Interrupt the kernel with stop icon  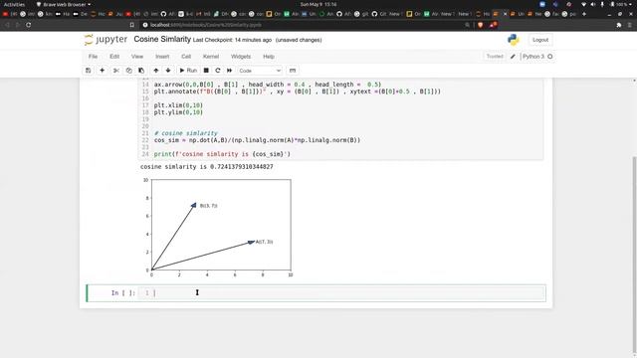point(206,71)
